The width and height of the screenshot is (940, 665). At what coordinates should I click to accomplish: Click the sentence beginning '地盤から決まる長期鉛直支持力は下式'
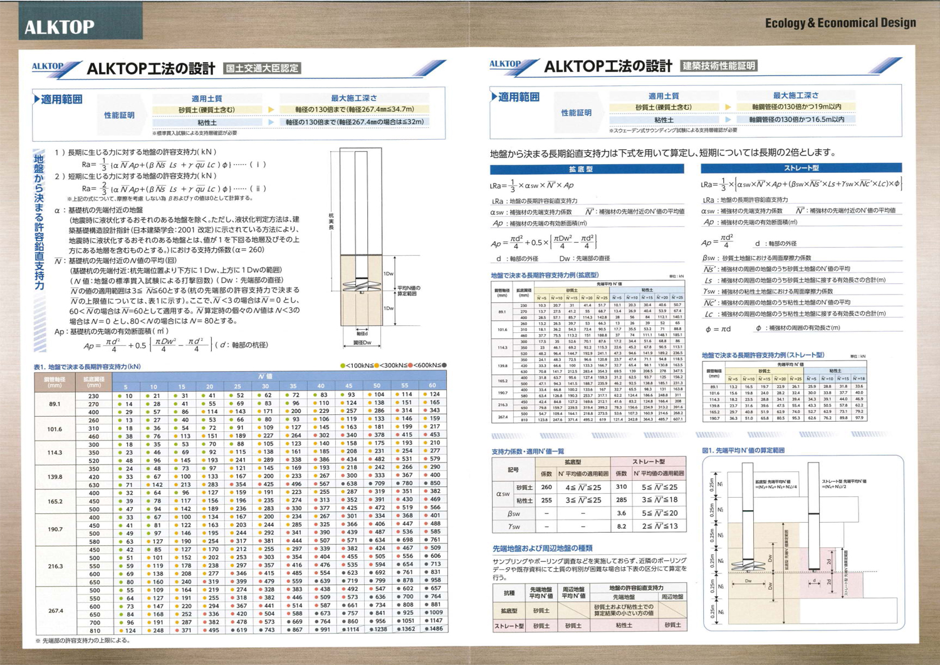tap(662, 152)
